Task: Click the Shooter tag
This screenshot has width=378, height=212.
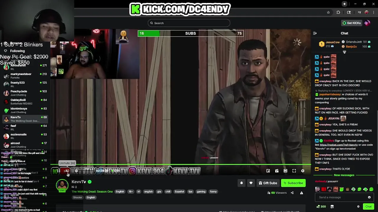Action: point(78,198)
